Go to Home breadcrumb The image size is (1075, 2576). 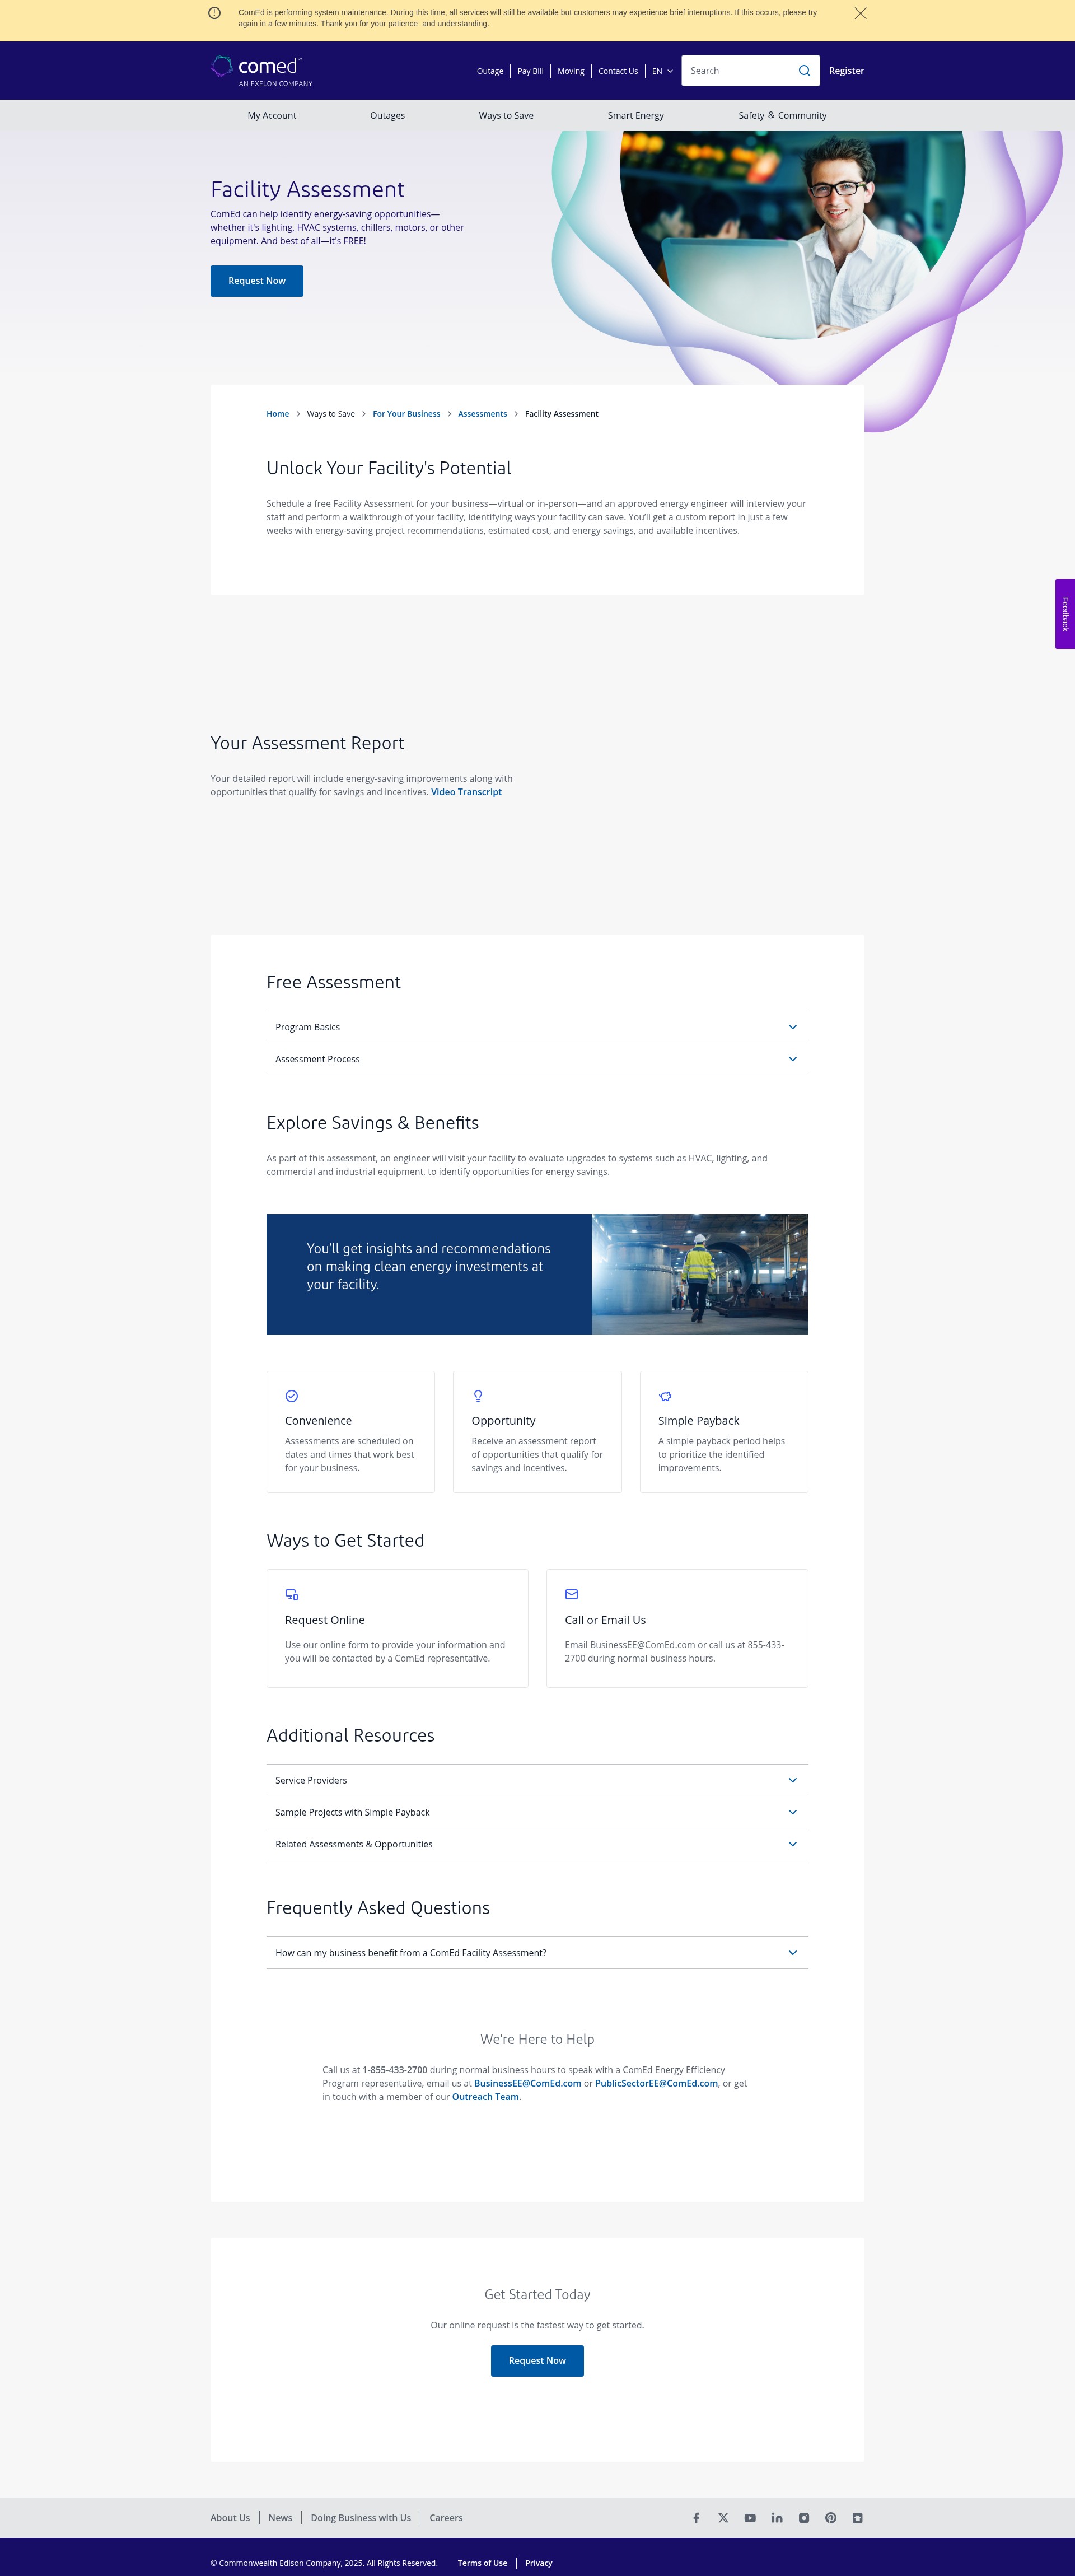click(x=278, y=414)
